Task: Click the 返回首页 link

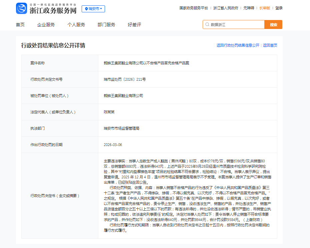Action: pyautogui.click(x=270, y=45)
